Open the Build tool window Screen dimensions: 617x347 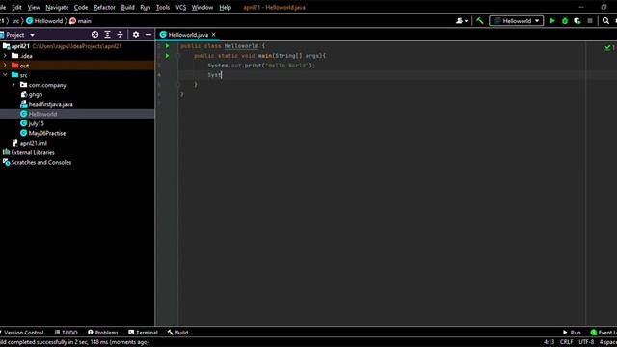177,333
